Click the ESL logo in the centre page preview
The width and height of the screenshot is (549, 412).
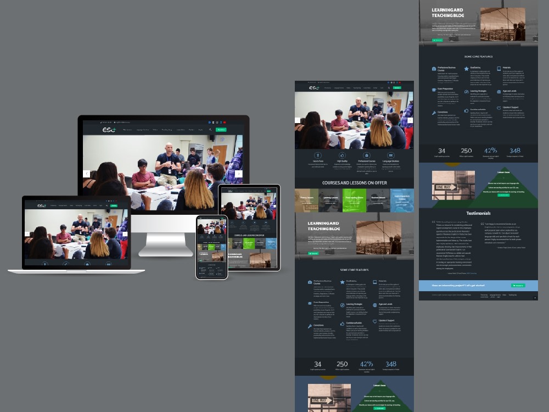313,88
